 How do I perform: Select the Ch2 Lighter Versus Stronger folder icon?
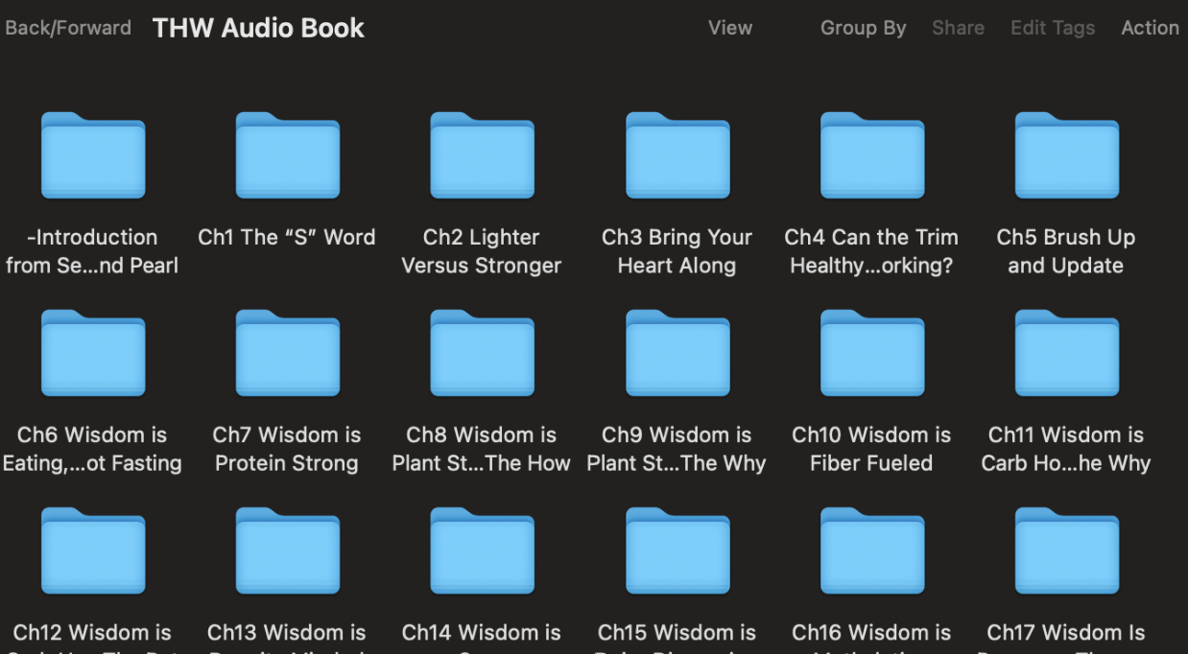tap(483, 155)
